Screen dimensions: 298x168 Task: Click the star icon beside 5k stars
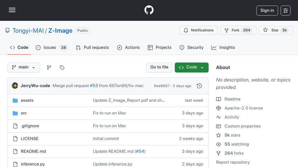[x=219, y=135]
